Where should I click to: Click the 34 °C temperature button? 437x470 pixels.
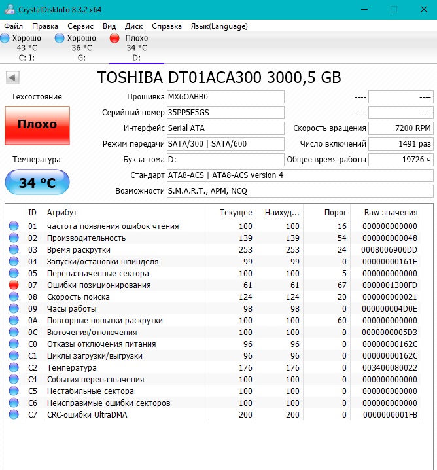click(37, 182)
